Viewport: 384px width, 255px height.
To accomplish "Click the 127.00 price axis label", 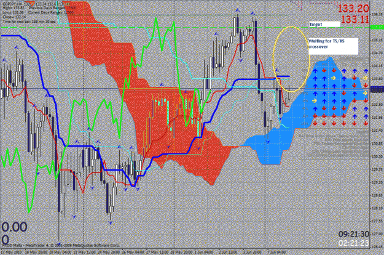I will (377, 234).
